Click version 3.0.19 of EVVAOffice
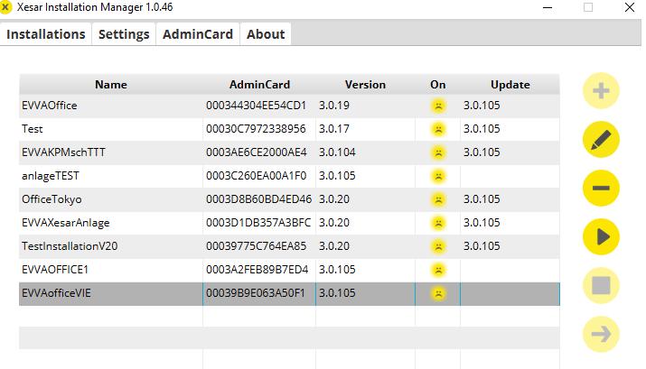 coord(334,106)
